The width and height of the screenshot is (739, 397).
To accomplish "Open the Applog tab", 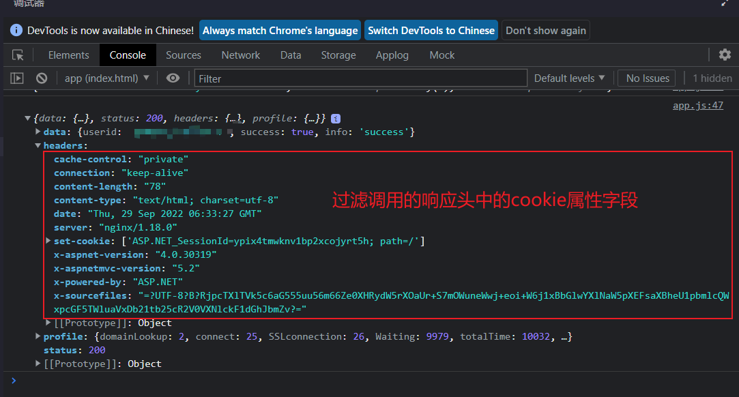I will (x=392, y=55).
